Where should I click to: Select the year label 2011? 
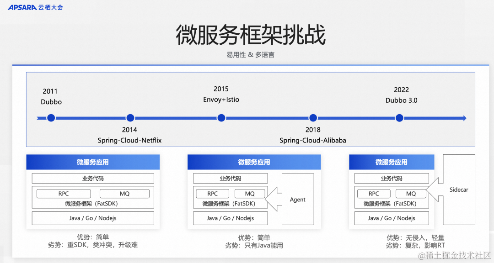(x=50, y=91)
